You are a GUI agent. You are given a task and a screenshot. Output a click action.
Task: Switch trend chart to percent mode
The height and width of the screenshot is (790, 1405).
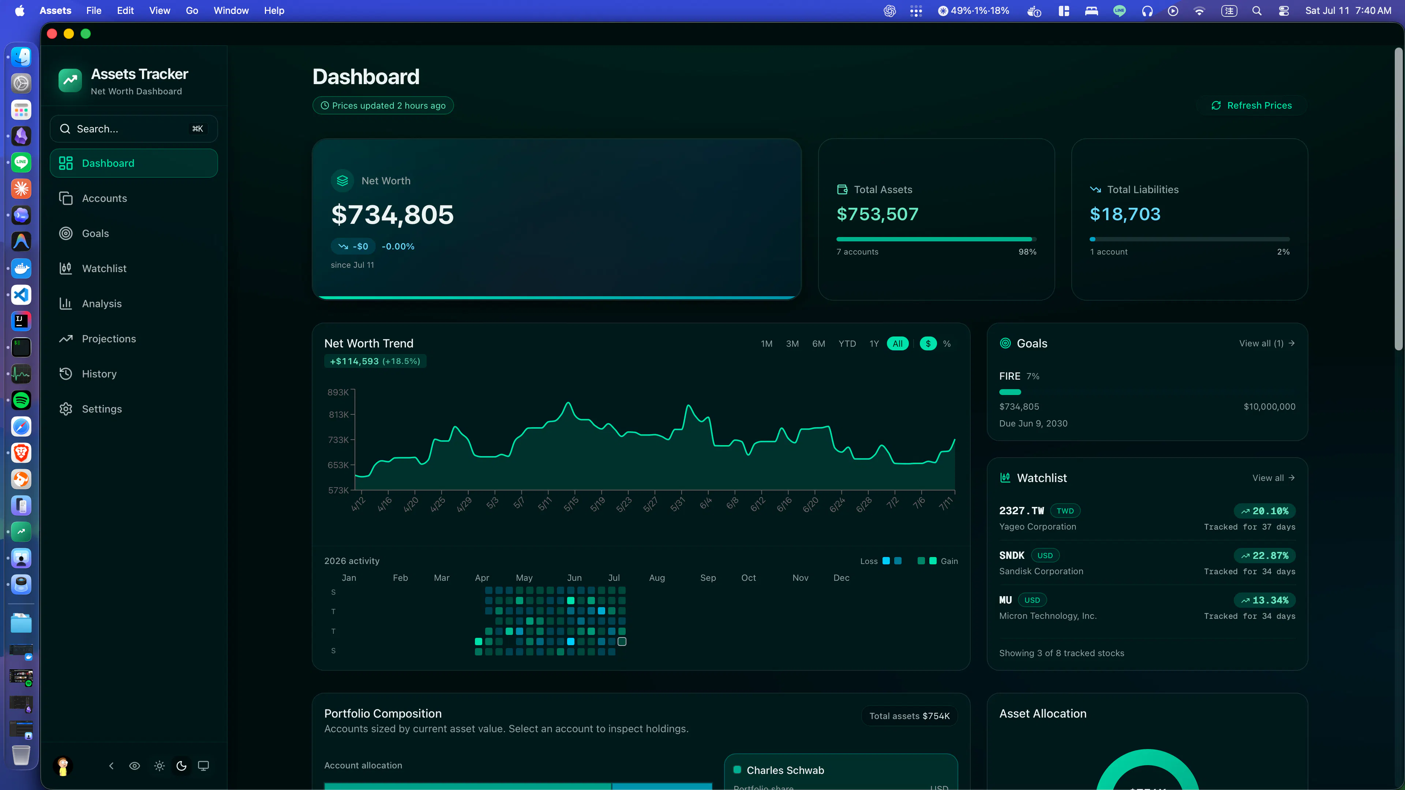947,343
